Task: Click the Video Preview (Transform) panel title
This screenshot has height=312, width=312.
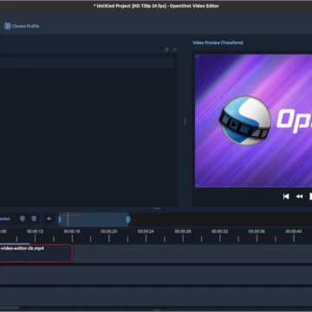Action: pyautogui.click(x=218, y=42)
